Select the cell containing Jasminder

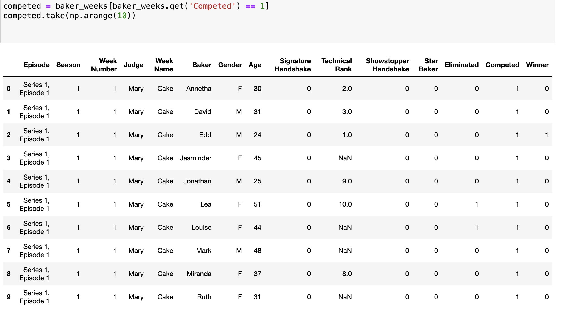click(196, 158)
